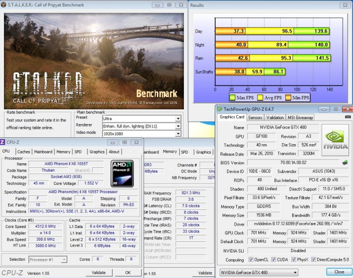The height and width of the screenshot is (278, 353).
Task: Open the About tab in CPU-Z
Action: click(114, 152)
